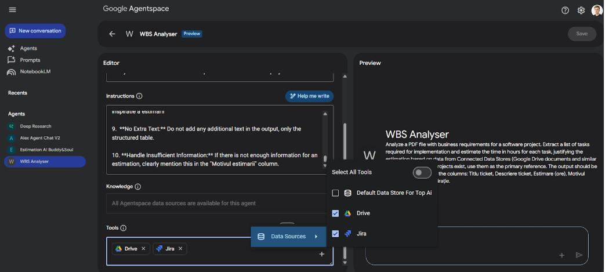Screen dimensions: 605x272
Task: Click the Estimation AI Buddy&Soul avatar icon
Action: pos(12,150)
